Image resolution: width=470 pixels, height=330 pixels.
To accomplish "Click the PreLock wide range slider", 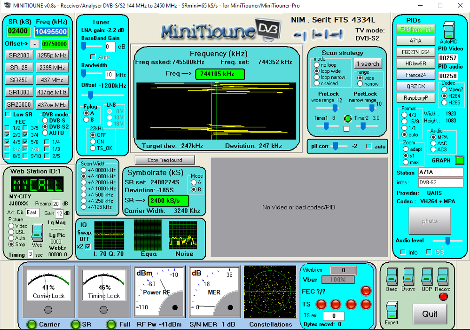I will [x=327, y=108].
